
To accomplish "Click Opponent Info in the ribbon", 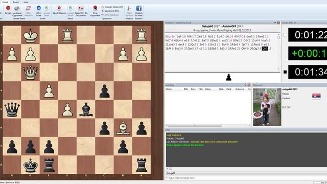I will pos(110,11).
